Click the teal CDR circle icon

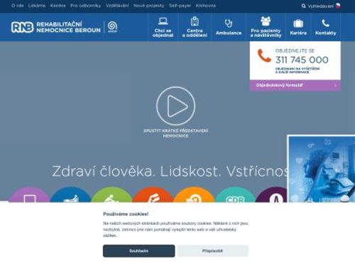coord(235,195)
